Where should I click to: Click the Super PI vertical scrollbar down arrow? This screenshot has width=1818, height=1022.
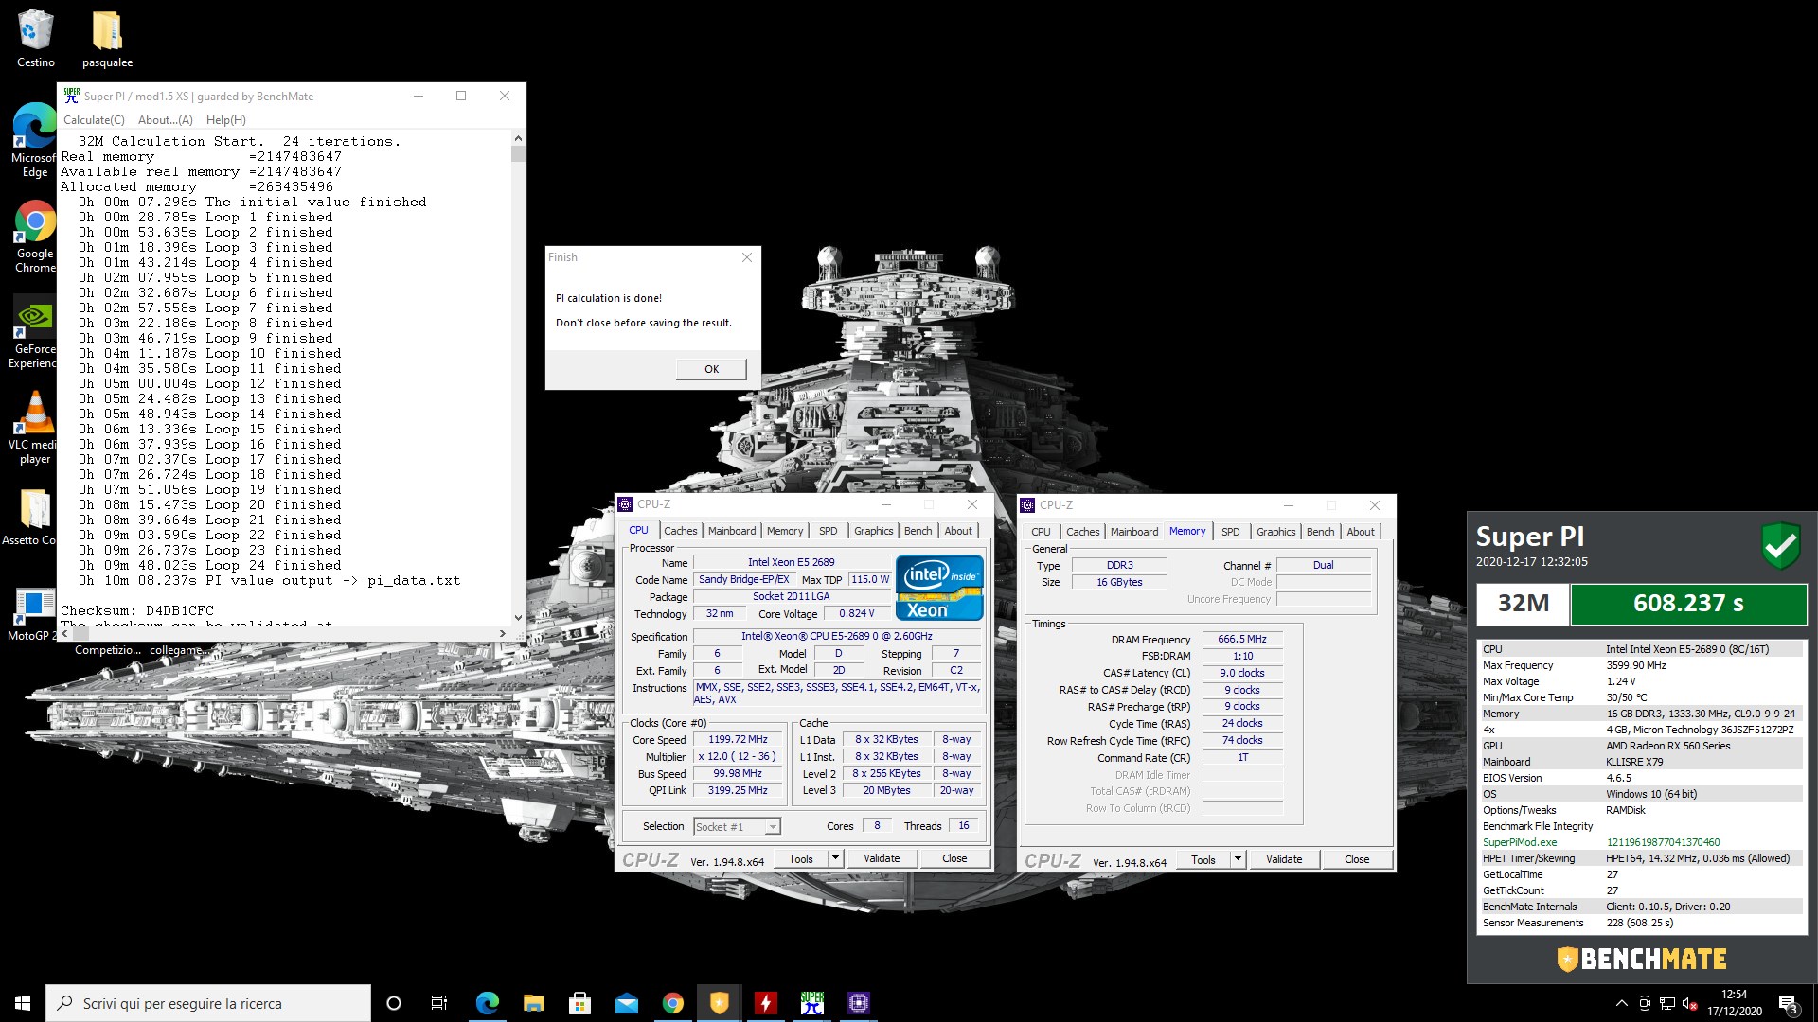tap(518, 618)
